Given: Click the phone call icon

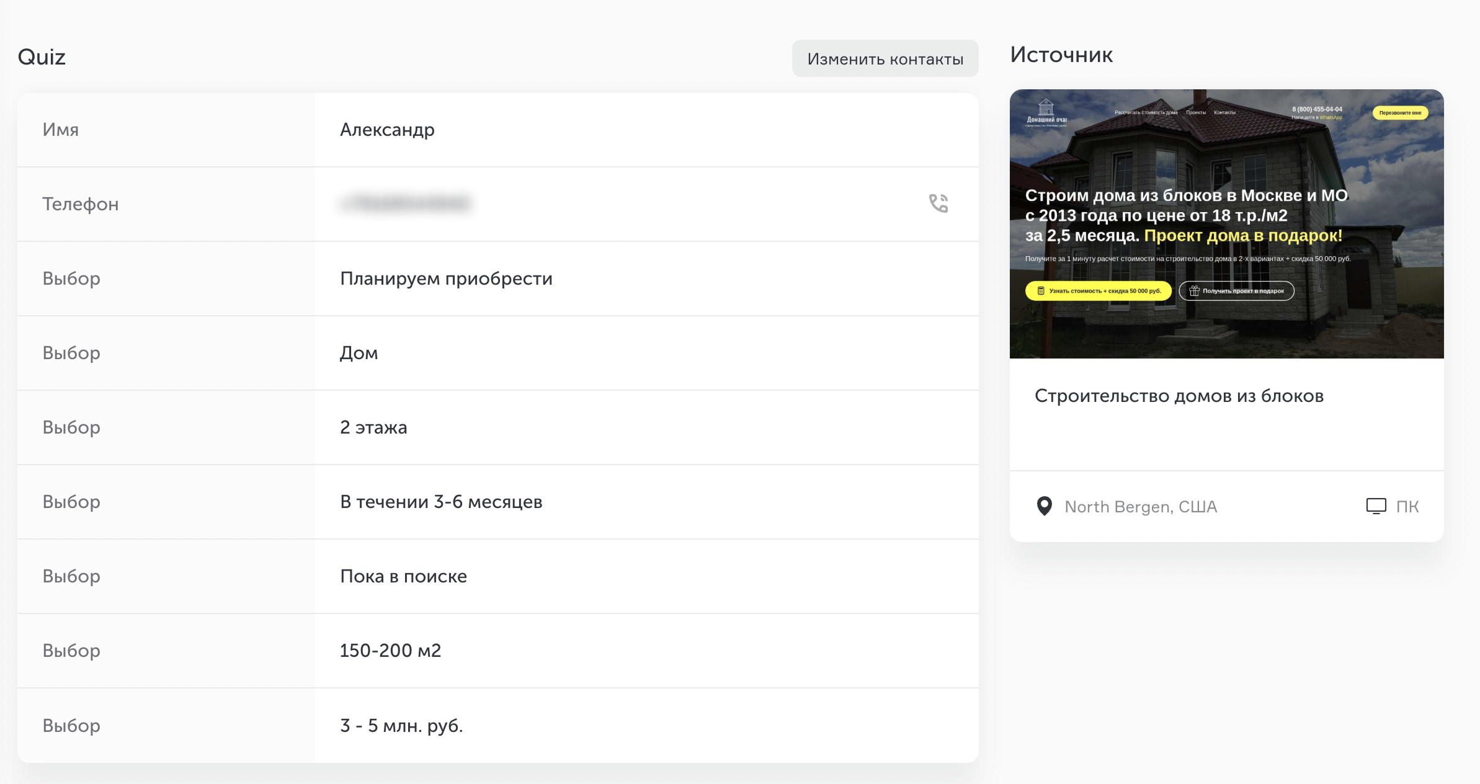Looking at the screenshot, I should click(938, 203).
